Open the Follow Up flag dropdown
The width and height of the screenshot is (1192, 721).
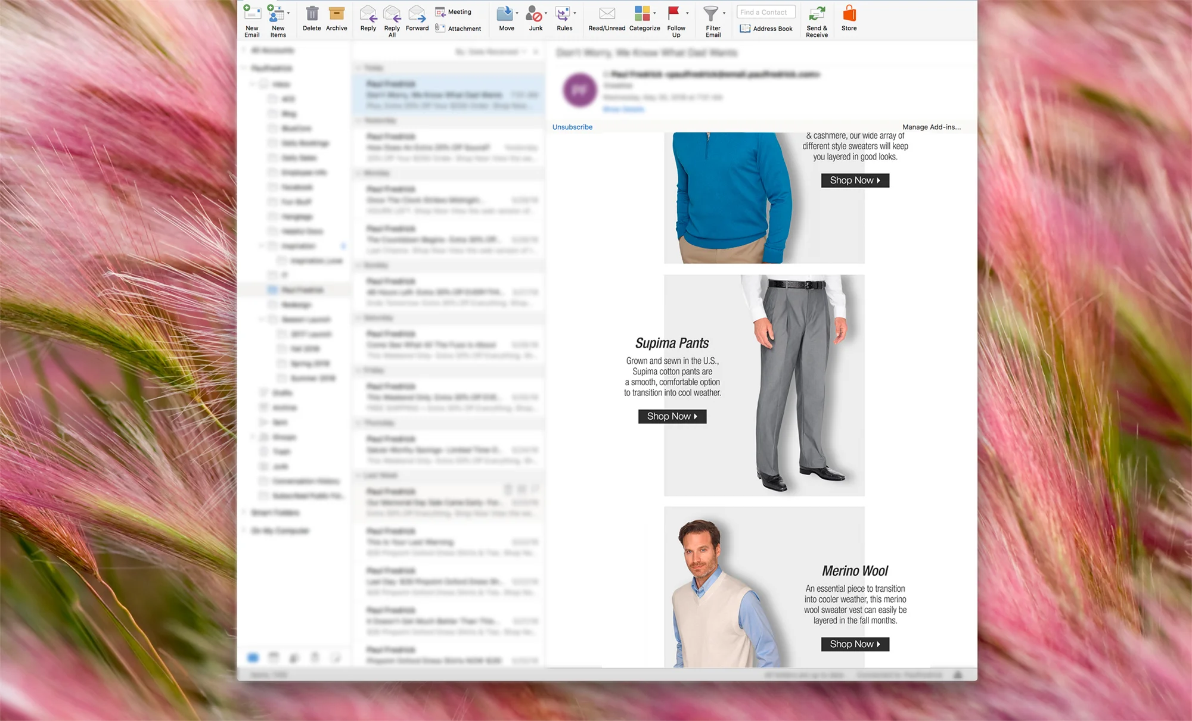pyautogui.click(x=687, y=13)
